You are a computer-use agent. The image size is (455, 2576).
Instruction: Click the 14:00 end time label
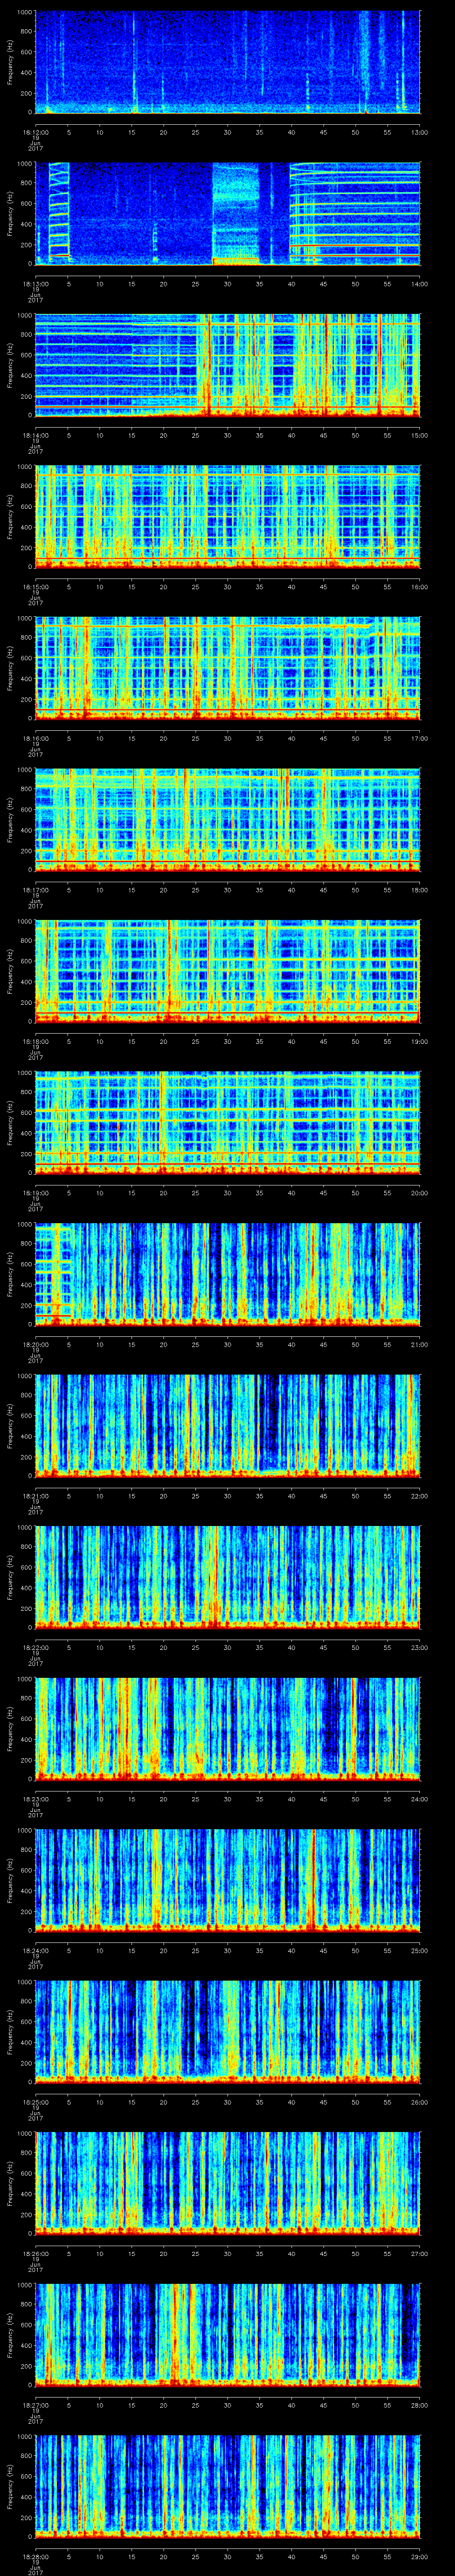pyautogui.click(x=419, y=283)
